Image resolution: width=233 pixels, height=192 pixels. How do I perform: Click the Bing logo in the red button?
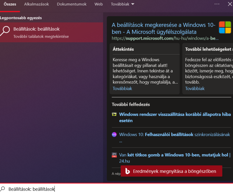coord(127,171)
